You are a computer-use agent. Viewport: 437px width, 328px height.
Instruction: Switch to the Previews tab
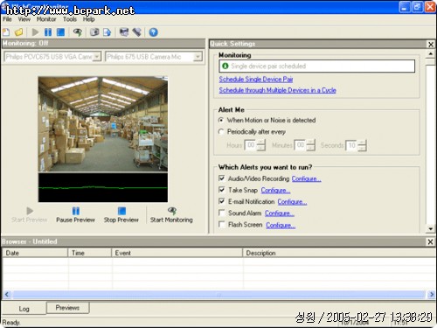click(67, 308)
